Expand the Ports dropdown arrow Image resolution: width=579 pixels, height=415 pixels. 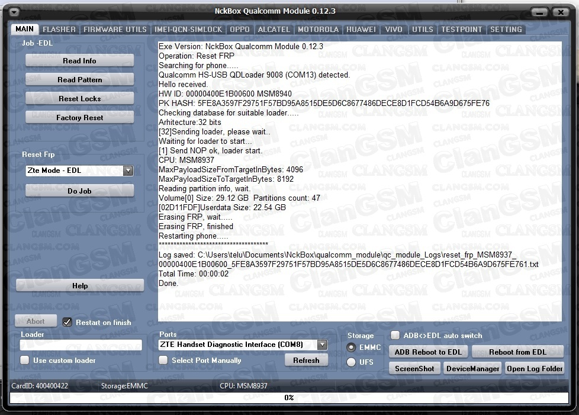point(323,345)
